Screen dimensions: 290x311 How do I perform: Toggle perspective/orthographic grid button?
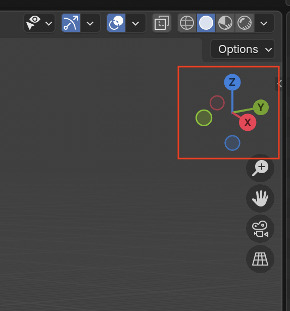tap(260, 259)
